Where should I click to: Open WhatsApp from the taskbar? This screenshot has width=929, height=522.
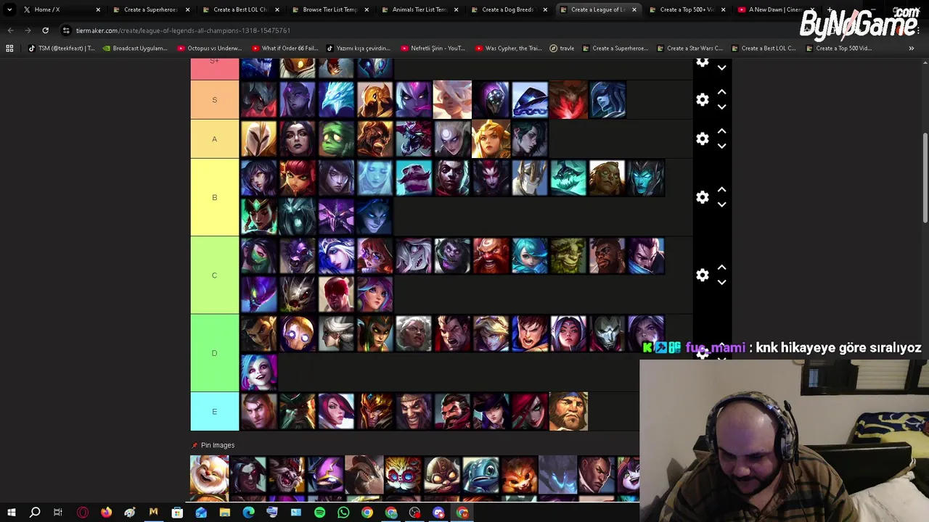pyautogui.click(x=343, y=513)
